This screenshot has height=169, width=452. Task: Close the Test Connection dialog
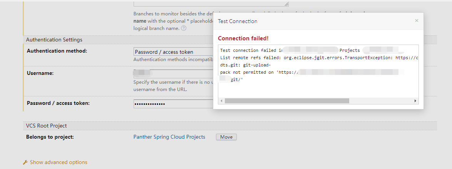tap(417, 21)
